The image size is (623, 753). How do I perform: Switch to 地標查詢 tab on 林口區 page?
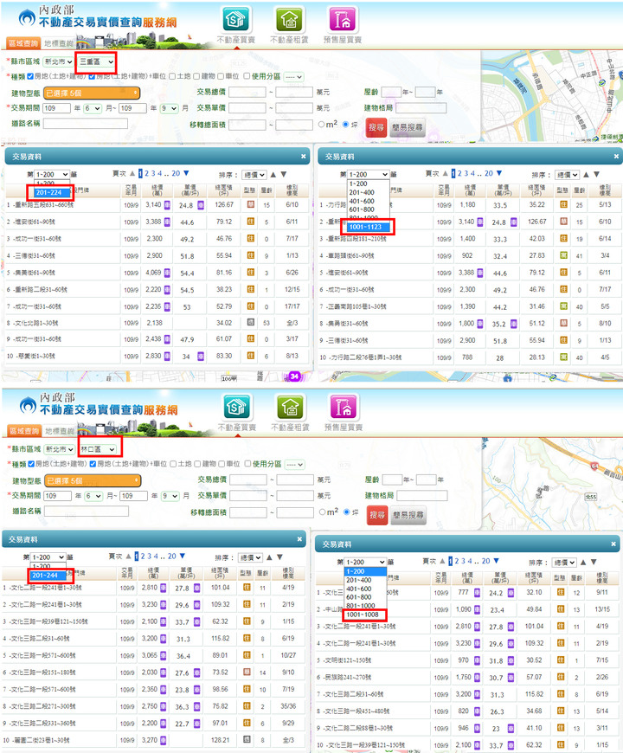(60, 431)
